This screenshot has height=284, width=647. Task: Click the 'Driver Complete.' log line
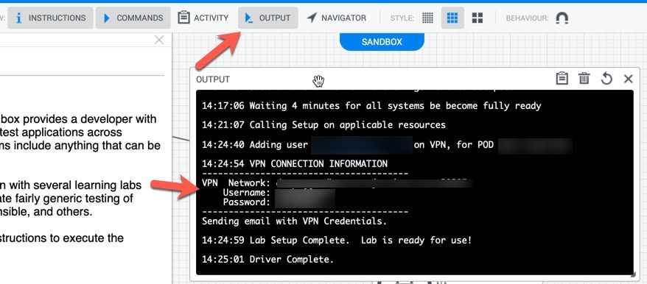(267, 259)
